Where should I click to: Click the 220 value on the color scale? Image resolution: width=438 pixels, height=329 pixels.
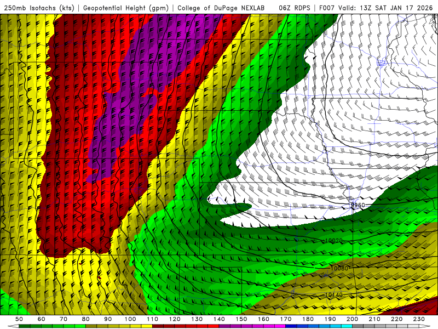point(396,319)
